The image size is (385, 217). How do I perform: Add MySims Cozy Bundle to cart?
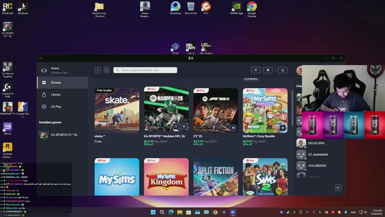pyautogui.click(x=282, y=128)
